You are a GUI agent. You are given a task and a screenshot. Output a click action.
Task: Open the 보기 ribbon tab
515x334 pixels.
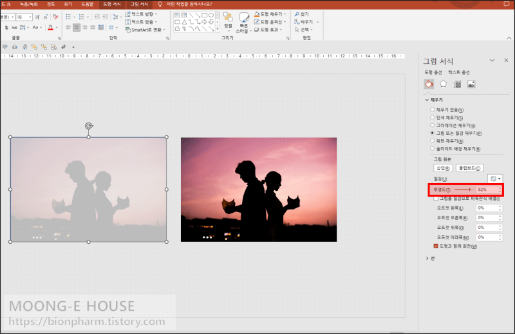[68, 4]
